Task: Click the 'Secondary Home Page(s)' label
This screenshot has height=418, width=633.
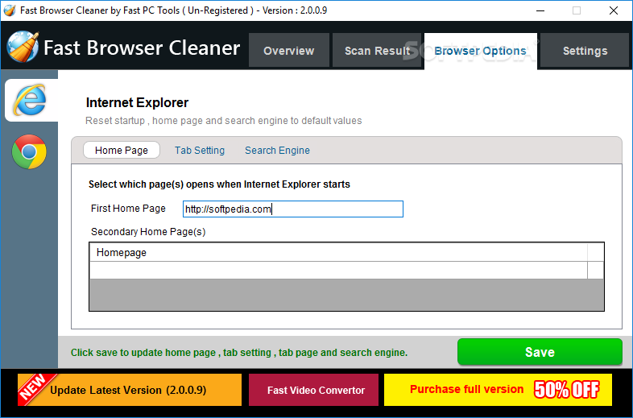Action: pyautogui.click(x=148, y=232)
